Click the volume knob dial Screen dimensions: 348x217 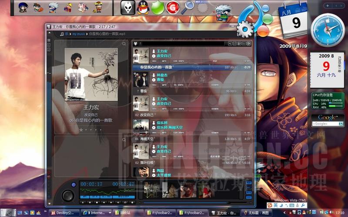[x=68, y=195]
